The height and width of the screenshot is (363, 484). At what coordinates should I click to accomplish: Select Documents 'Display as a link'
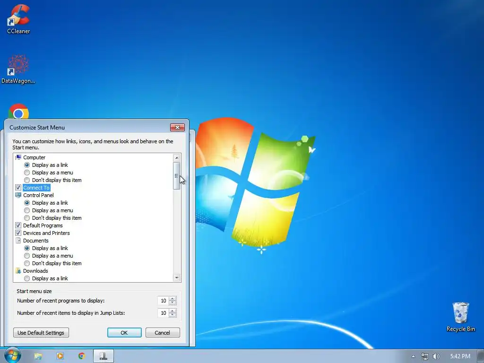tap(27, 248)
